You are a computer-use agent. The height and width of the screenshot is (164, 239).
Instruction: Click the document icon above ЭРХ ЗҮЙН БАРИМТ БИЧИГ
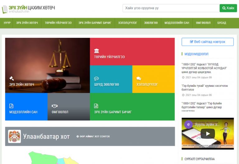(96, 106)
